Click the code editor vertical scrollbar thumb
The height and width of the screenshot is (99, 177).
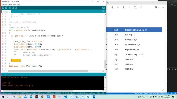105,64
